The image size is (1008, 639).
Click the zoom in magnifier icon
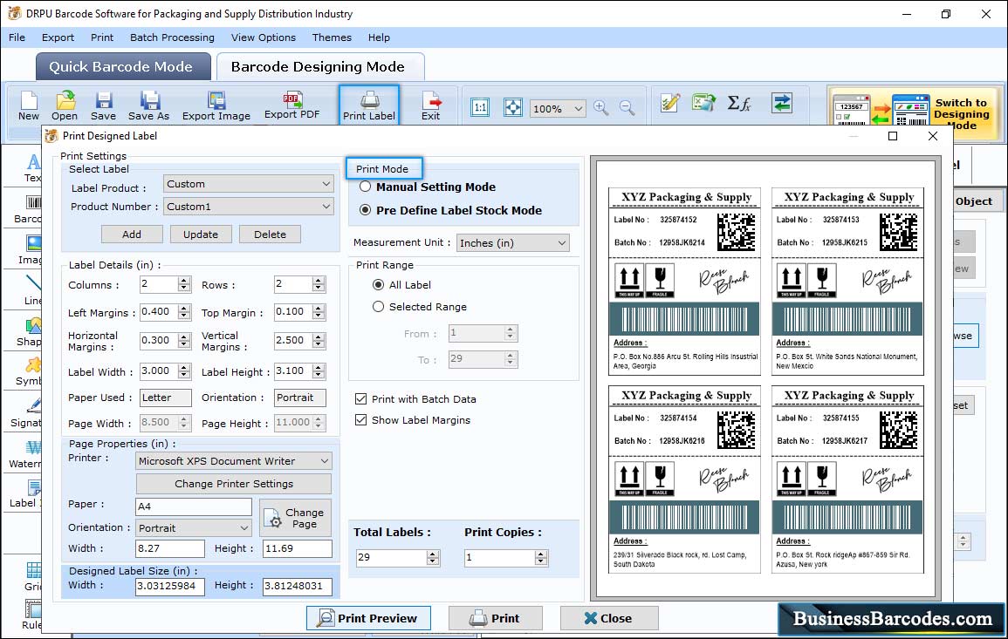click(x=601, y=107)
